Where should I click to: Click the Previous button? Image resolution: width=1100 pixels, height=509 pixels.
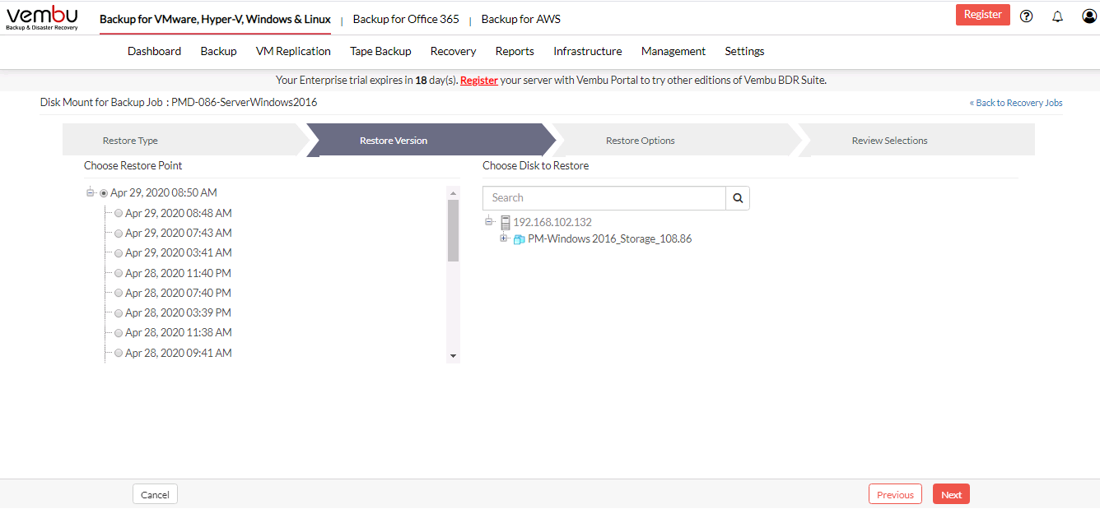click(x=895, y=494)
